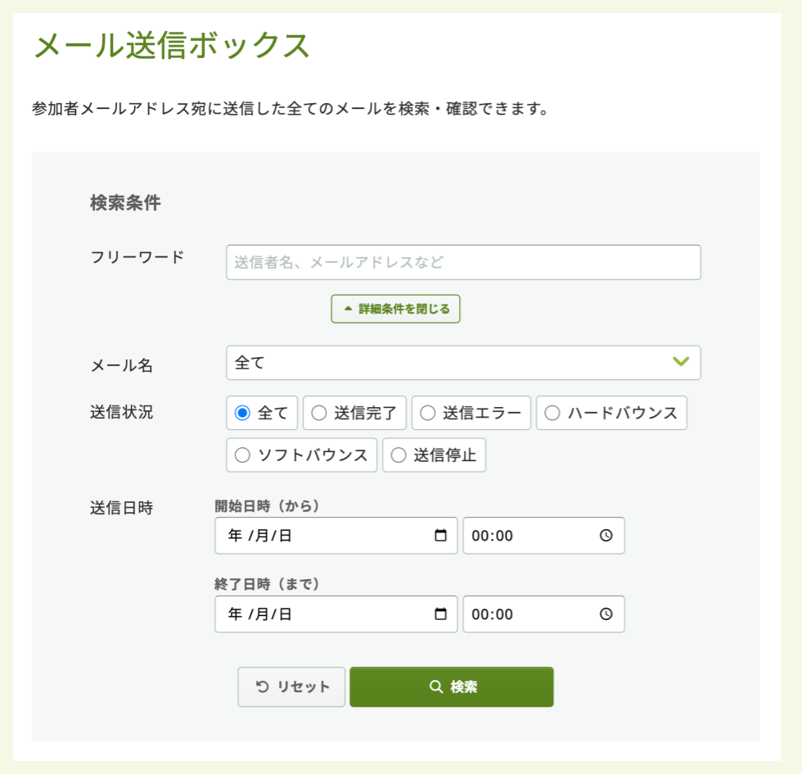The height and width of the screenshot is (774, 802).
Task: Open the clock picker next to 終了日時 time
Action: (x=606, y=614)
